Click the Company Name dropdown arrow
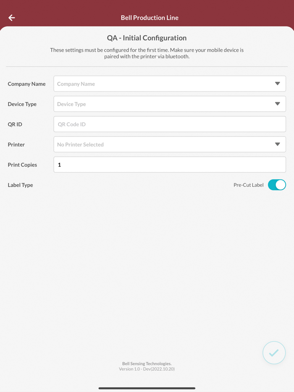 pos(278,84)
